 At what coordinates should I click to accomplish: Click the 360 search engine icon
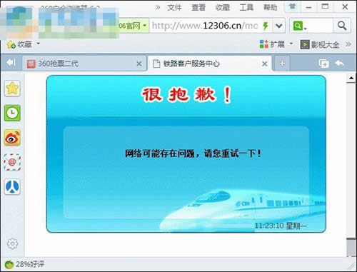tap(298, 26)
